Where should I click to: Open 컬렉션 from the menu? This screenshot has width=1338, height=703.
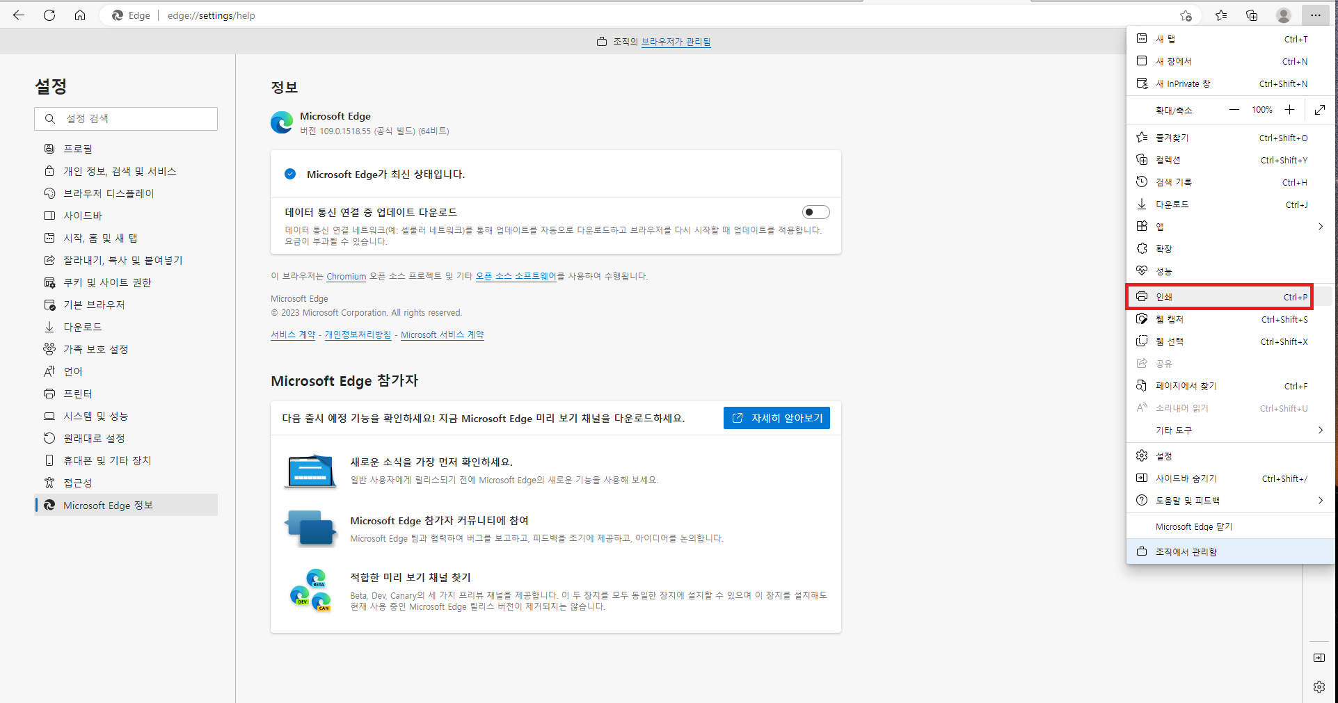1229,160
